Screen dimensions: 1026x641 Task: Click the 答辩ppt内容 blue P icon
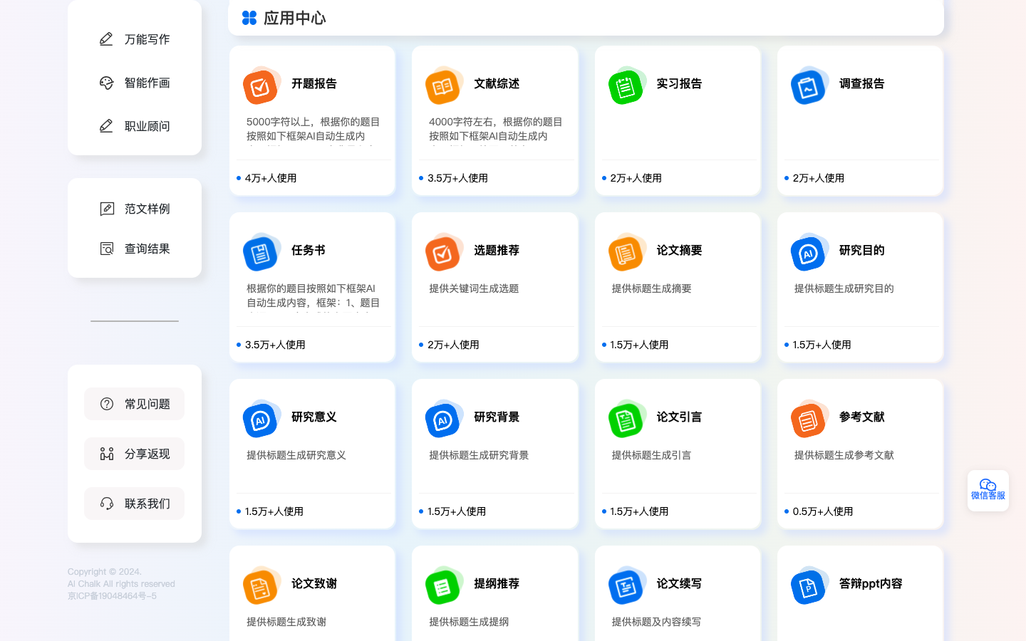point(809,586)
